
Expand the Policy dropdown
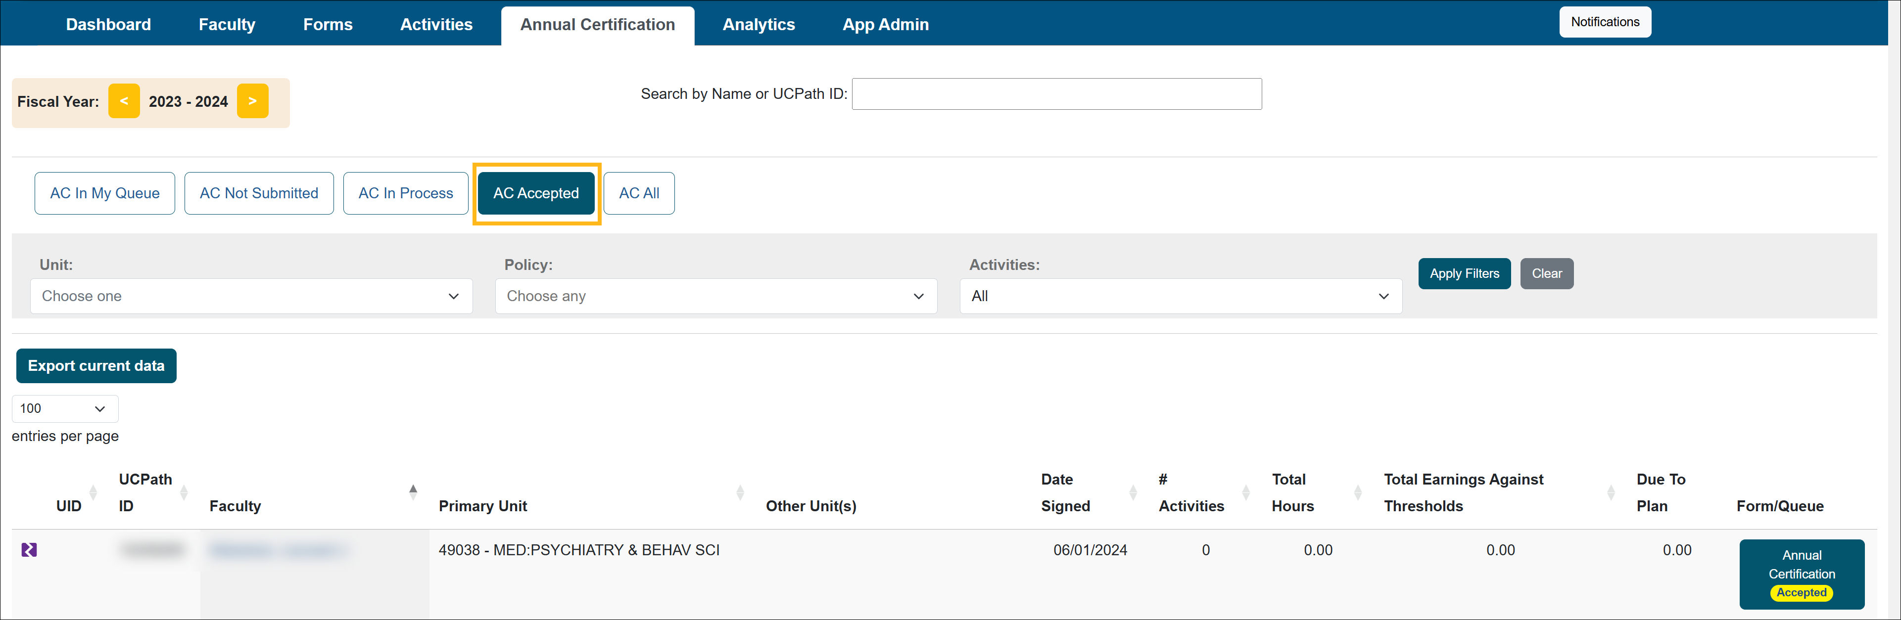coord(716,296)
